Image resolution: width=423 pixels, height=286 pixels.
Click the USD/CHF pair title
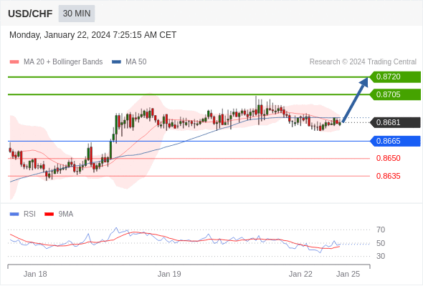pyautogui.click(x=30, y=14)
